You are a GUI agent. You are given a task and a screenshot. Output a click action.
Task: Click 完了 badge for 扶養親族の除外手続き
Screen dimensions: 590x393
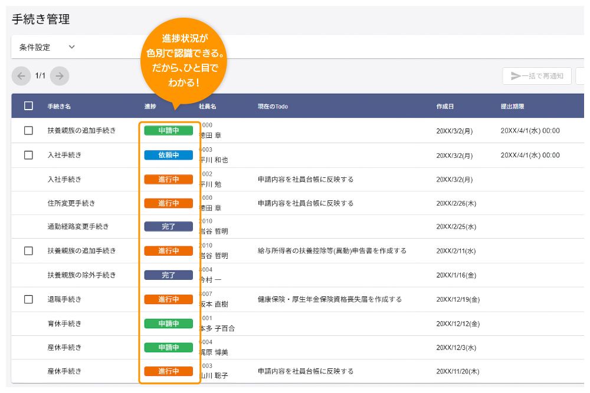169,275
